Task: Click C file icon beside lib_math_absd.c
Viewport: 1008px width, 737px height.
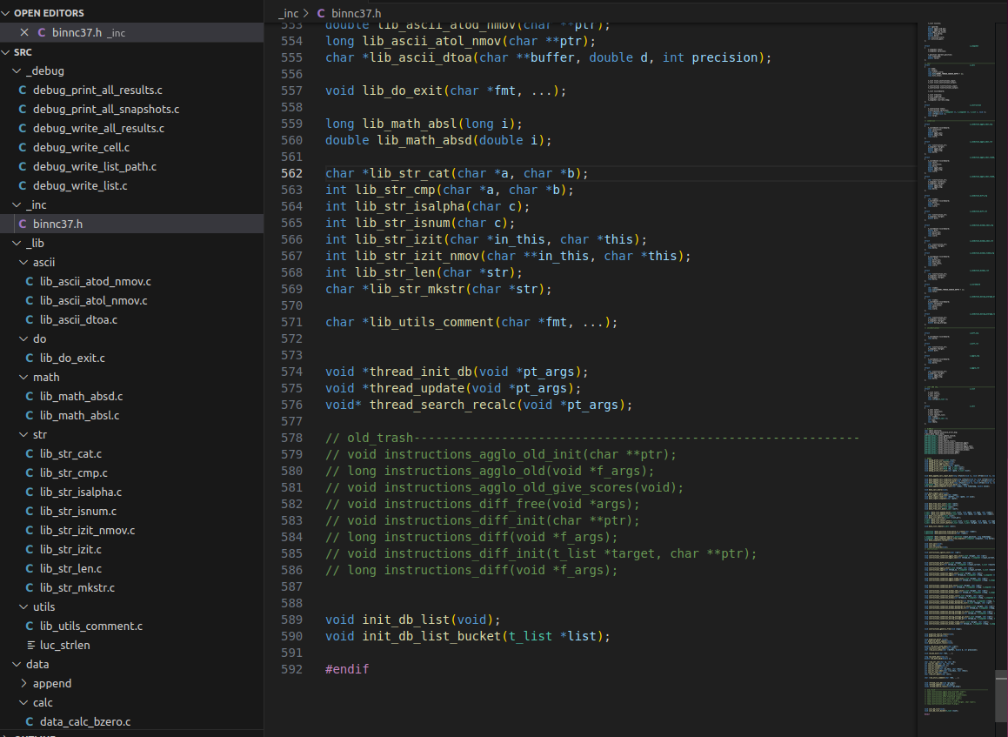Action: (30, 396)
